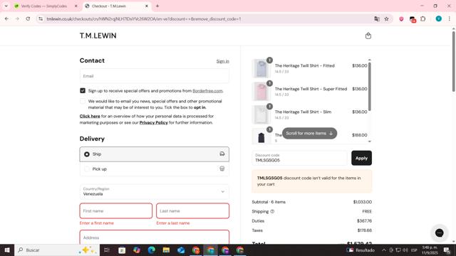Bookmark this page with the star
The image size is (456, 256).
(x=386, y=19)
